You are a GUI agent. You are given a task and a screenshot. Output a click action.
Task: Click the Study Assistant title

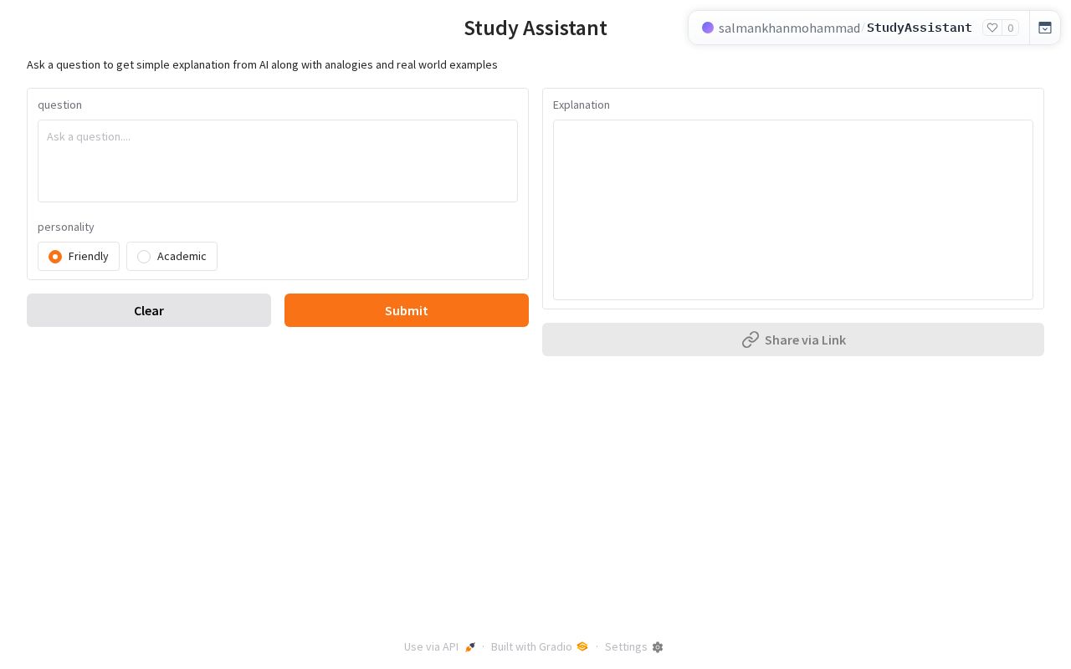535,28
